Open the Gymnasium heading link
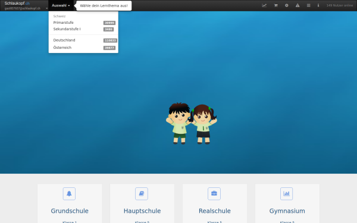This screenshot has height=223, width=357. [x=287, y=211]
